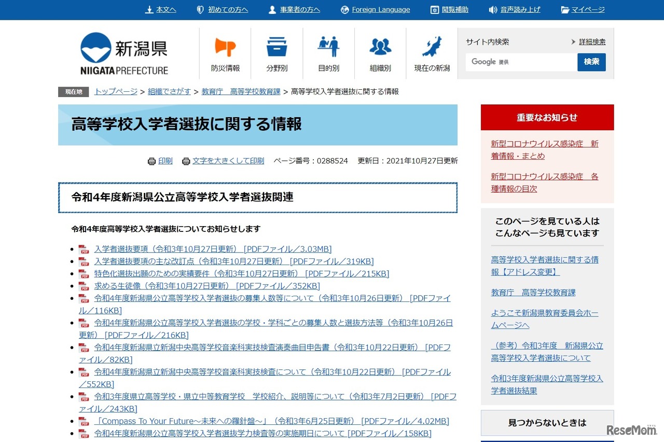The image size is (664, 442).
Task: Click the 目的別 purpose icon
Action: pos(328,47)
